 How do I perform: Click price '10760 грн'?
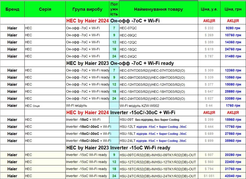click(233, 35)
